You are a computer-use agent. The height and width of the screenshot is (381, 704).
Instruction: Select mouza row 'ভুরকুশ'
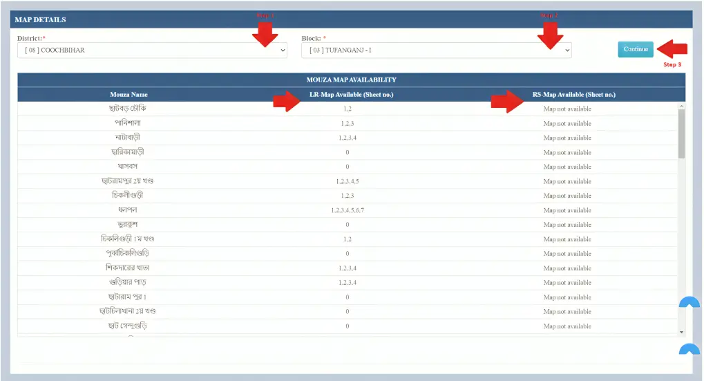347,225
